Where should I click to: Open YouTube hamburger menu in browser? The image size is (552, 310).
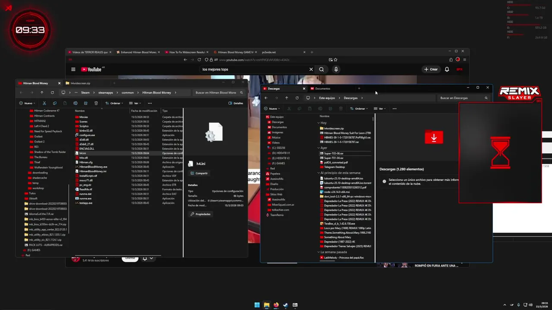click(73, 69)
